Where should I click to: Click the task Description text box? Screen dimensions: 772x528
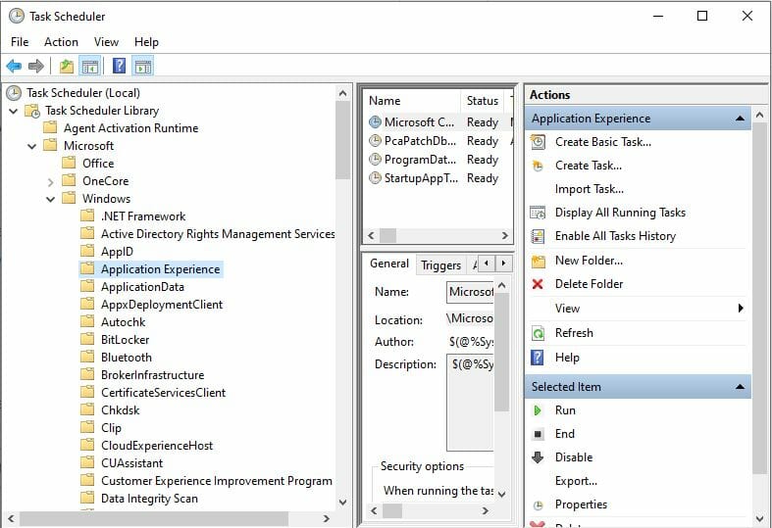pyautogui.click(x=470, y=403)
